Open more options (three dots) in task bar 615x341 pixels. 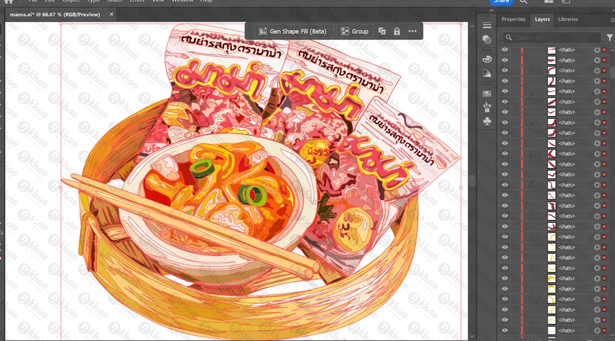coord(412,31)
